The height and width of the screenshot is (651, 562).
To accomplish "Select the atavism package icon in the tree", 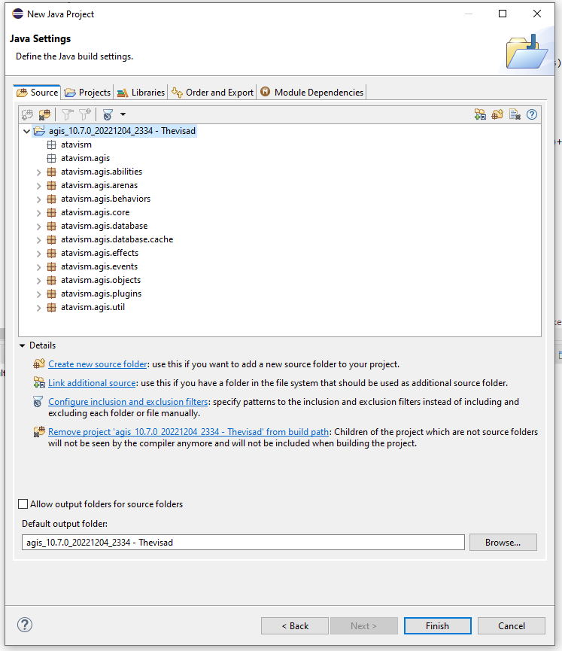I will tap(52, 144).
